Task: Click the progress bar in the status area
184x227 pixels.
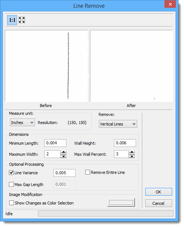Action: [106, 214]
